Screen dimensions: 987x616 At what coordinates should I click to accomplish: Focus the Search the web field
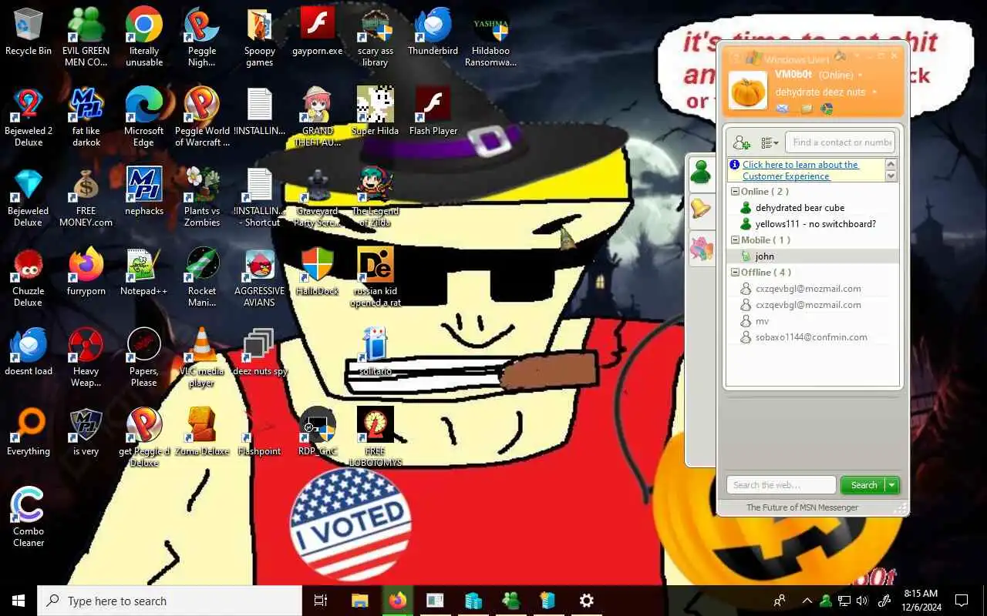(x=781, y=485)
